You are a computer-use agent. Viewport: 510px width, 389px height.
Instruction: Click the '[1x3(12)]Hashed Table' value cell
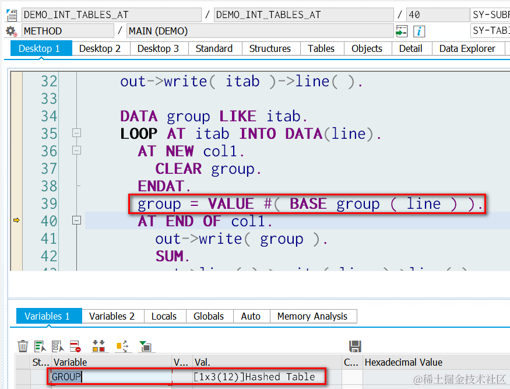point(267,377)
